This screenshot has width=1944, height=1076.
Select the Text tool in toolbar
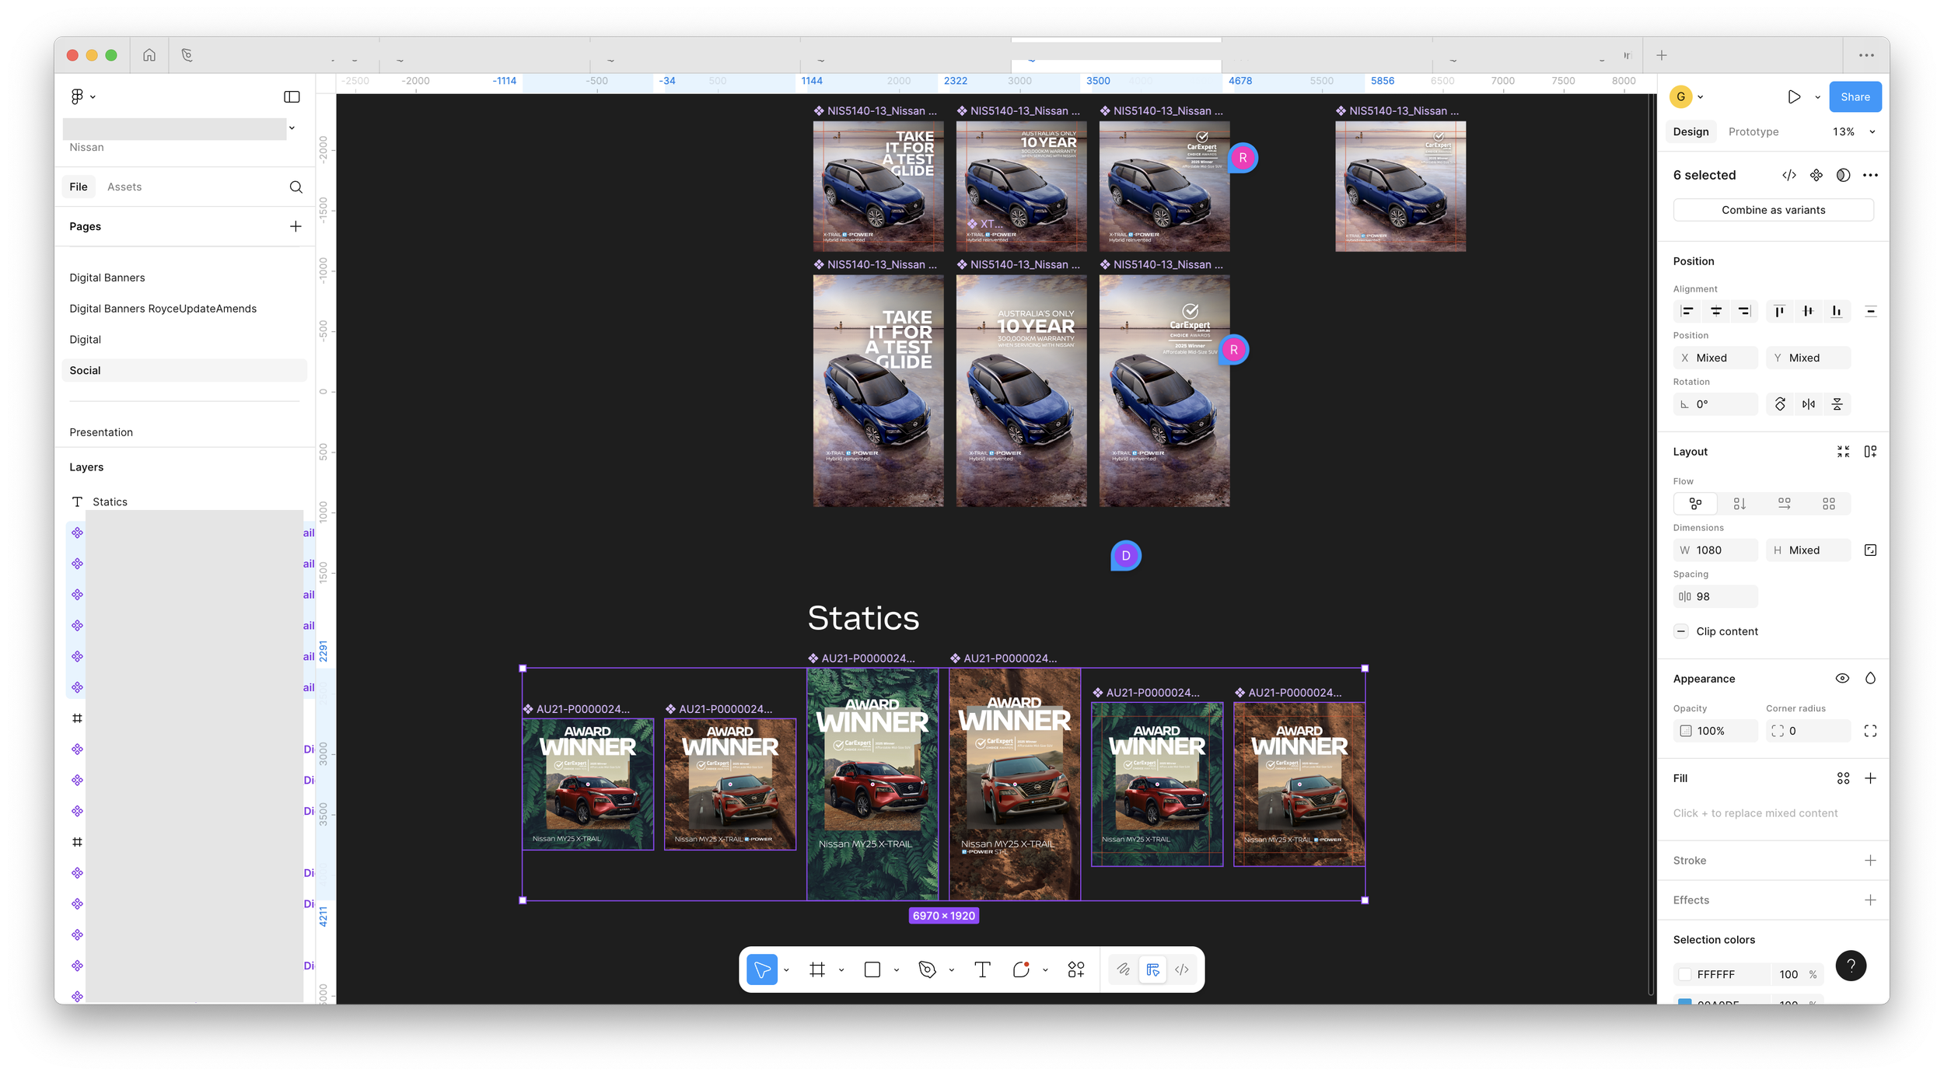[x=982, y=969]
